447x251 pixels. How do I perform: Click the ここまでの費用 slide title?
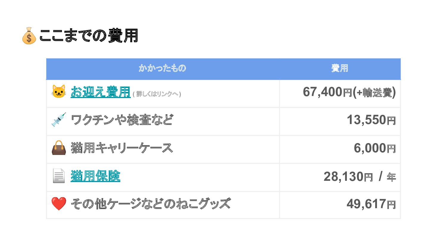[x=89, y=36]
